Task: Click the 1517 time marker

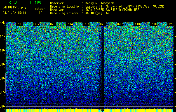Action: pyautogui.click(x=120, y=24)
